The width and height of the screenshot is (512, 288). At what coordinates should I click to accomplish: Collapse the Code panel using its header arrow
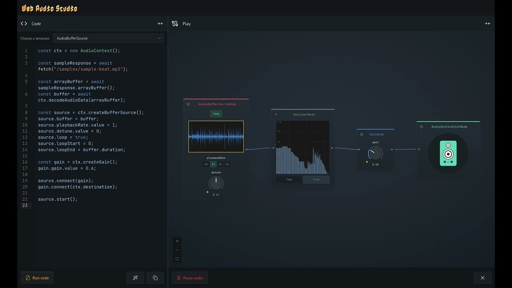click(160, 23)
